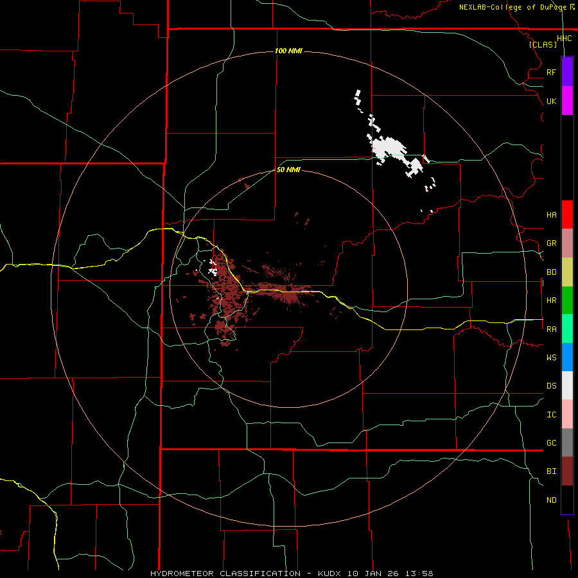
Task: Click the large white dry snow echo northeast
Action: pyautogui.click(x=389, y=148)
